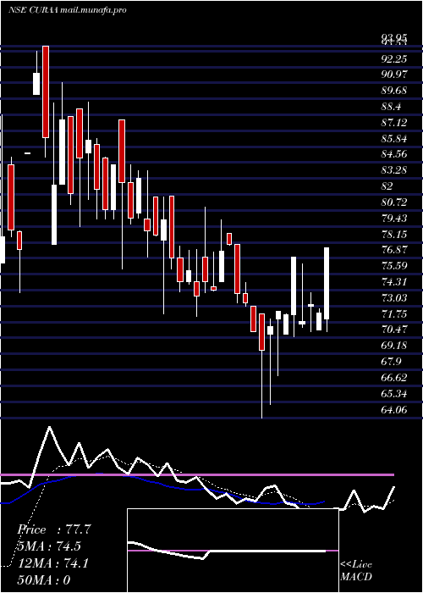This screenshot has height=593, width=423.
Task: Select the 75.59 price axis label
Action: [x=394, y=265]
